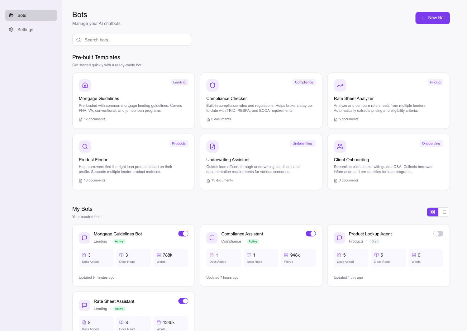Click 'Updated 9 minutes ago' text
The width and height of the screenshot is (467, 331).
pos(97,277)
